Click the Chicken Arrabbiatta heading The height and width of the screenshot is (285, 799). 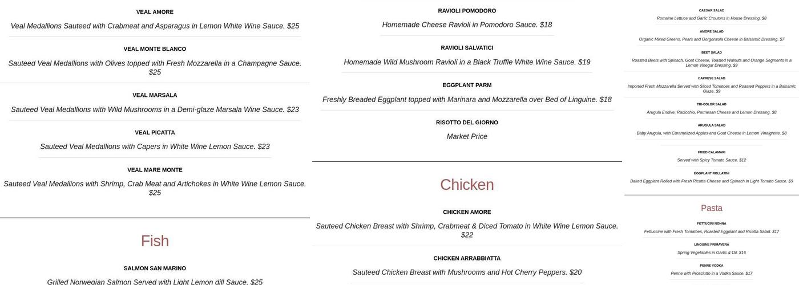tap(467, 258)
